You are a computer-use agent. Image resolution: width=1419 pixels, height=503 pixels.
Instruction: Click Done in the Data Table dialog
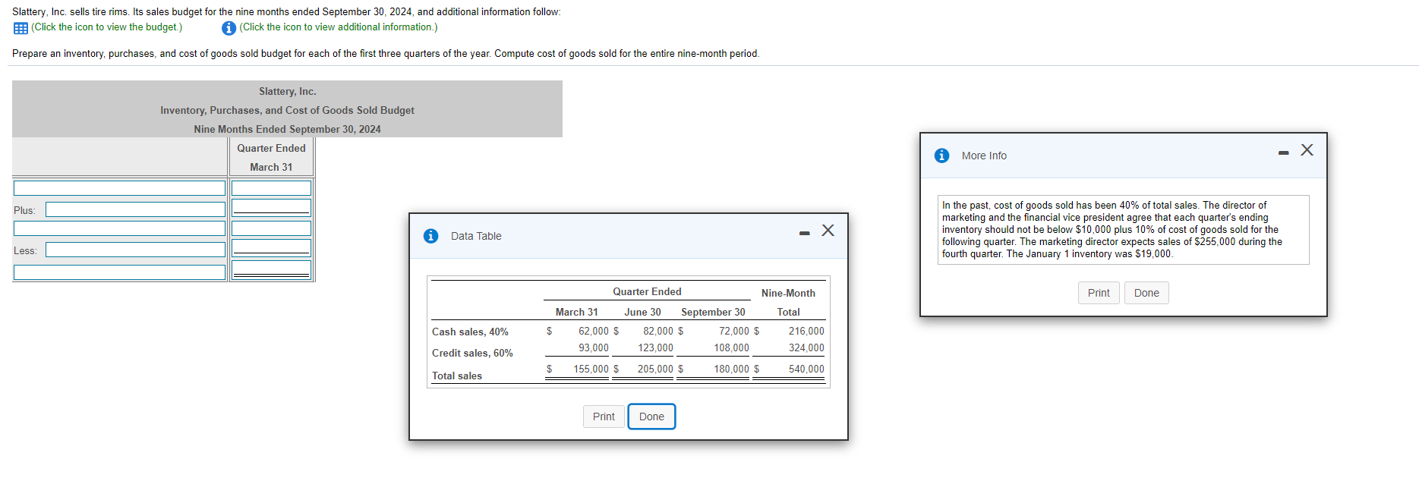[651, 417]
